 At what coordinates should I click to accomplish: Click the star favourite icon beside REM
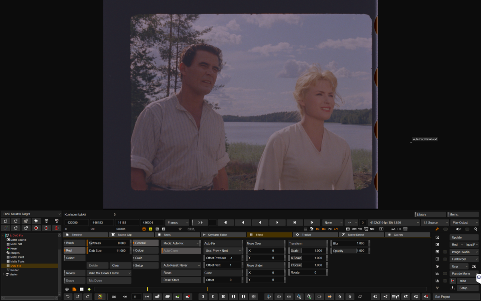180,229
